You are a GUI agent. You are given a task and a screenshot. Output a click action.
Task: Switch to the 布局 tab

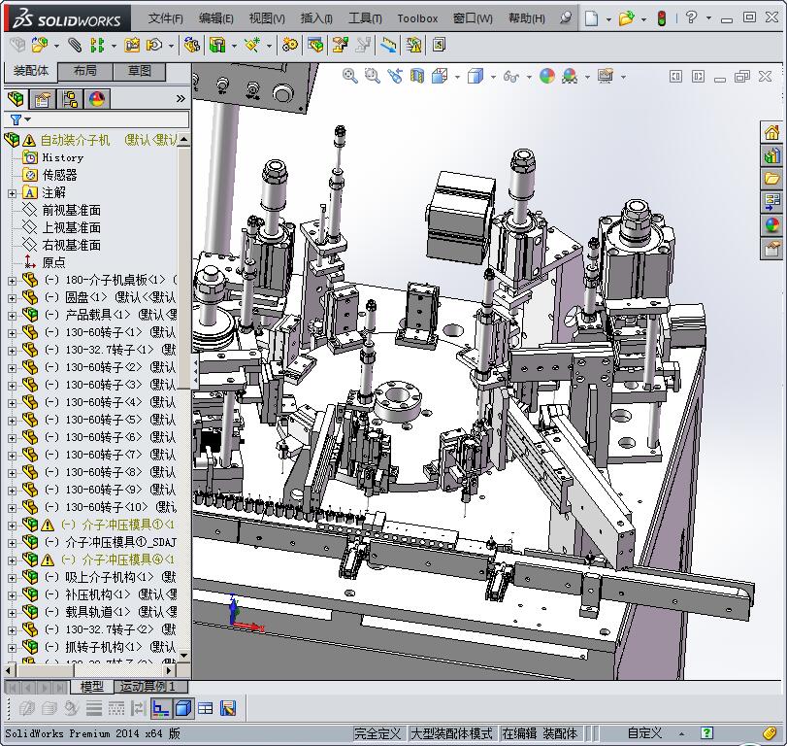(84, 71)
